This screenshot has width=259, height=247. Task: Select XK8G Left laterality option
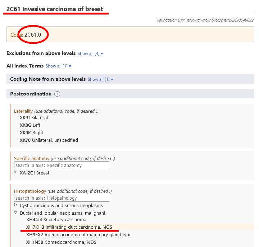(x=30, y=125)
